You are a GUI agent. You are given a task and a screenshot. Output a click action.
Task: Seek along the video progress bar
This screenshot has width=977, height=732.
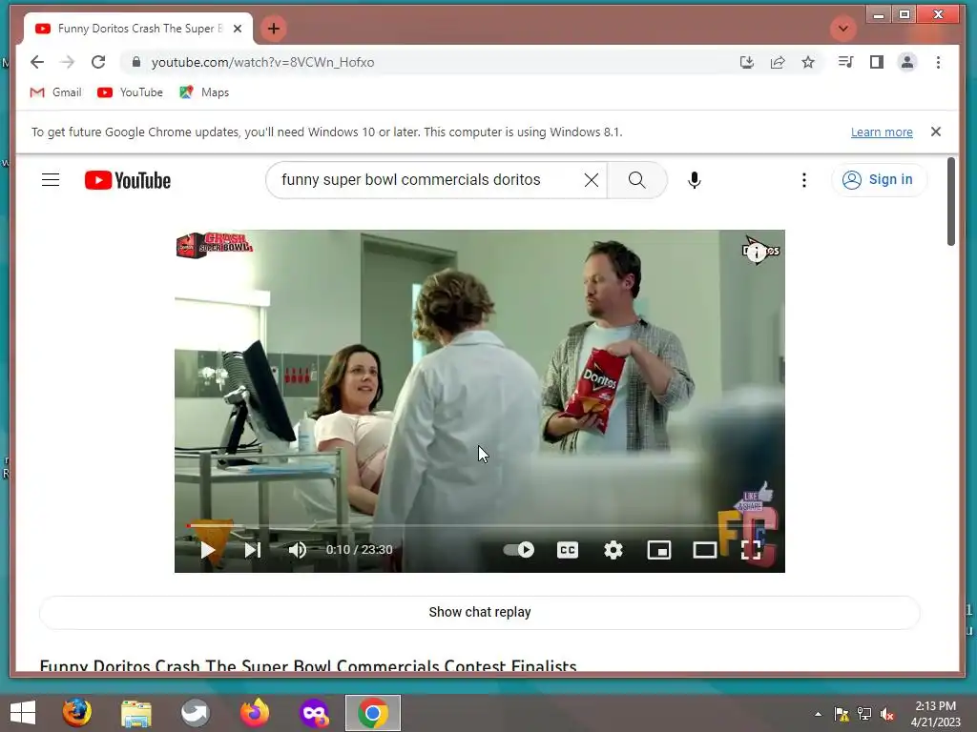(x=479, y=526)
